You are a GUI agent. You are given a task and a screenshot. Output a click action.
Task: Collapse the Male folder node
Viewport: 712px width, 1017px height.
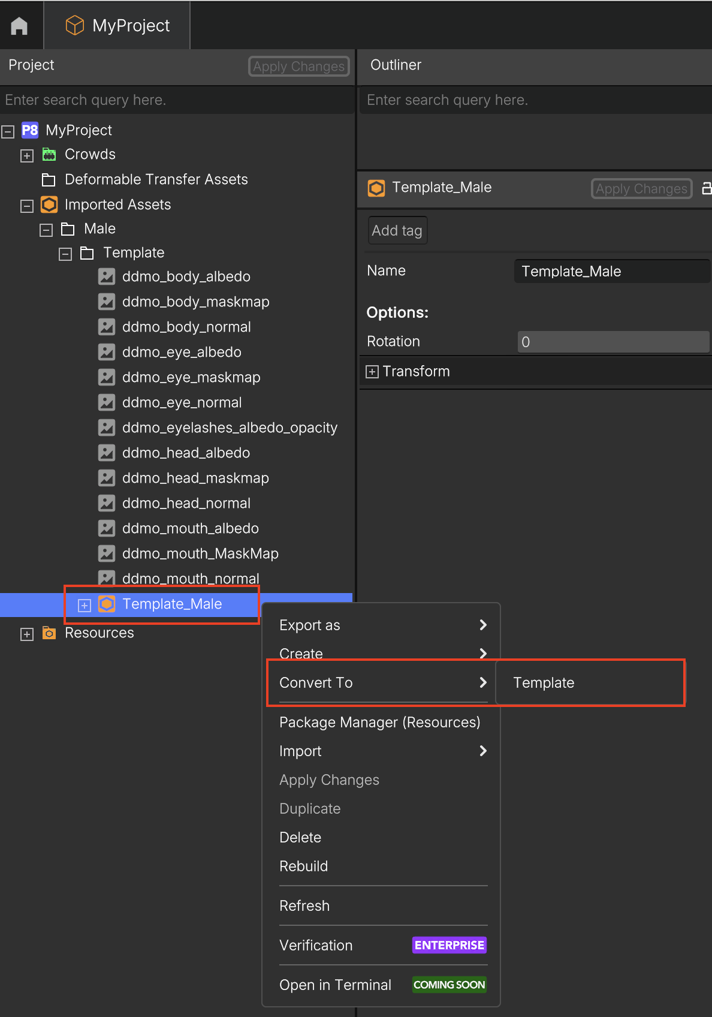coord(46,230)
